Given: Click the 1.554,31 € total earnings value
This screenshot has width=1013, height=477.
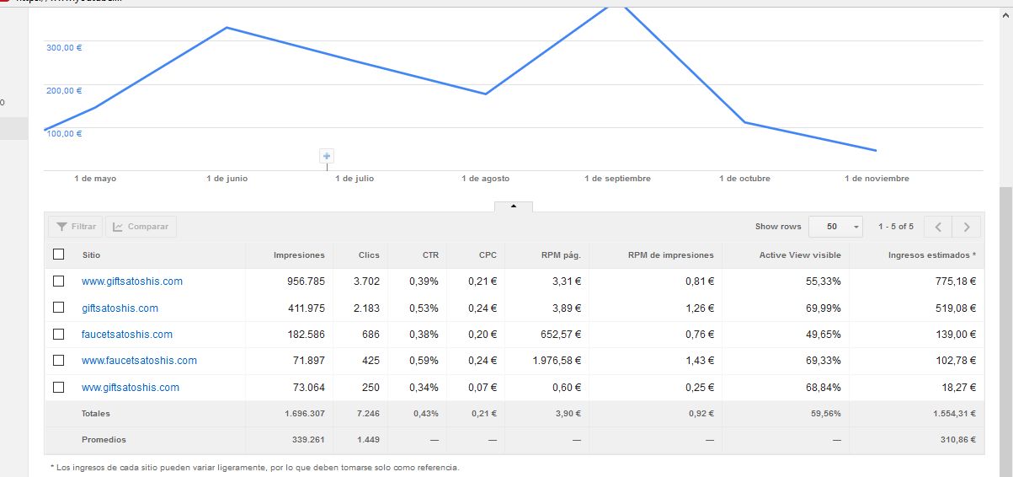Looking at the screenshot, I should click(956, 414).
